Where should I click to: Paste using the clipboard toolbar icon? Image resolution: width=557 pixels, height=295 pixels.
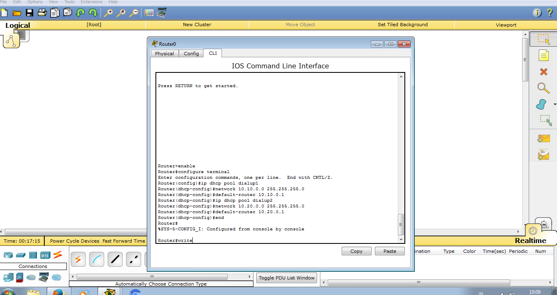point(67,13)
